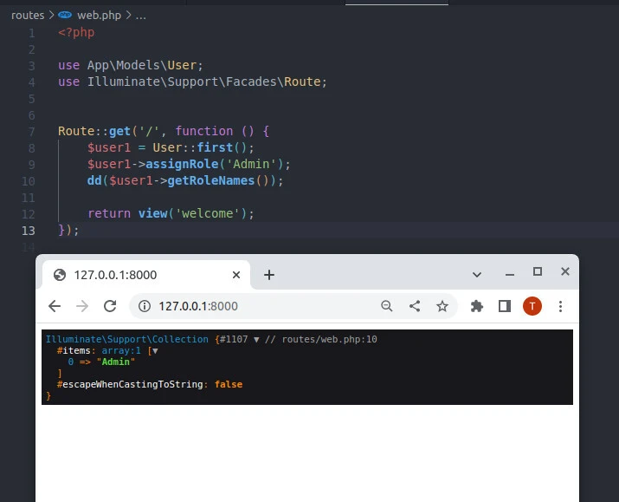Open the Extensions puzzle icon
This screenshot has width=619, height=502.
click(x=477, y=306)
